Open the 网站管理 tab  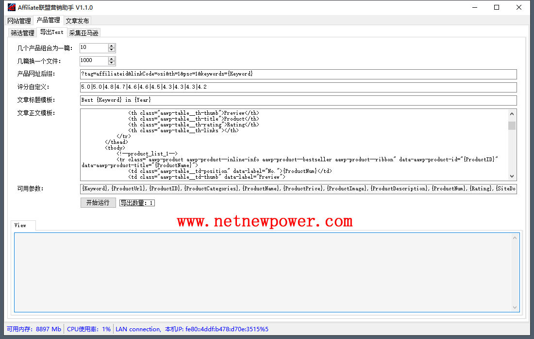click(x=19, y=21)
